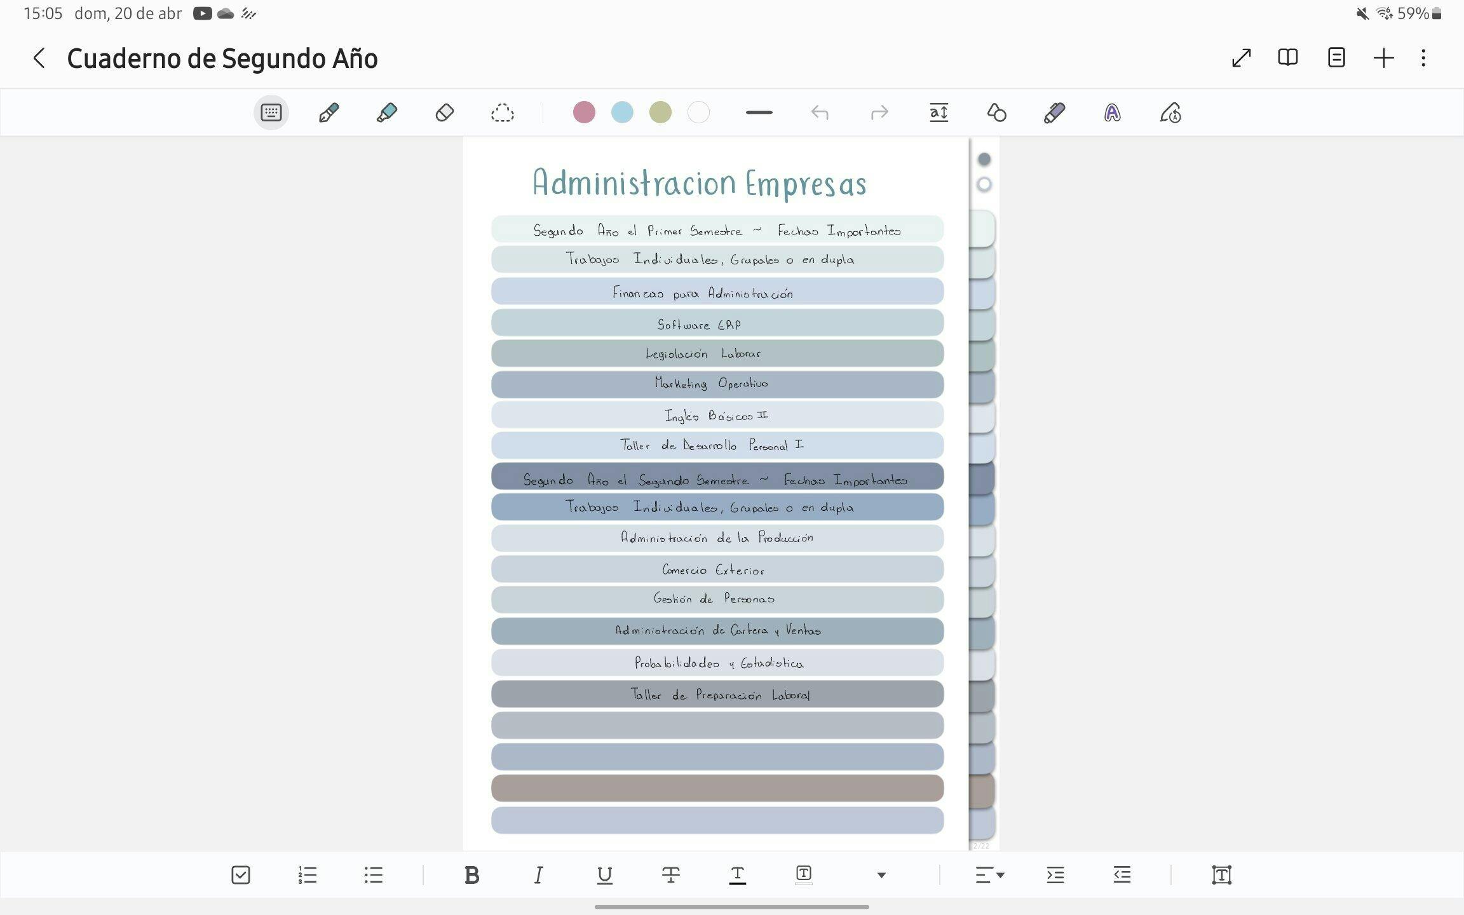
Task: Expand the text alignment dropdown
Action: 989,875
